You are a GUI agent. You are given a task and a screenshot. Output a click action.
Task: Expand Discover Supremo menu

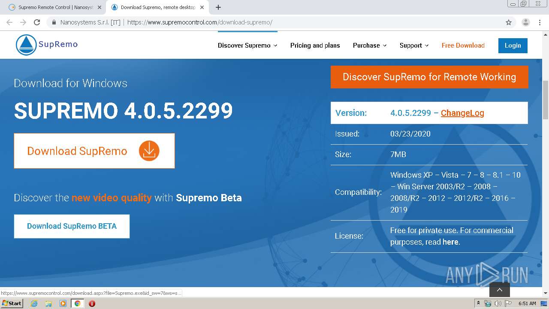click(247, 45)
